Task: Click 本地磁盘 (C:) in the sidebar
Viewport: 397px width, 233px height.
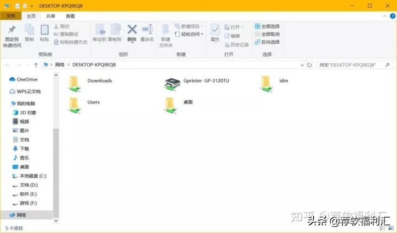Action: 29,176
